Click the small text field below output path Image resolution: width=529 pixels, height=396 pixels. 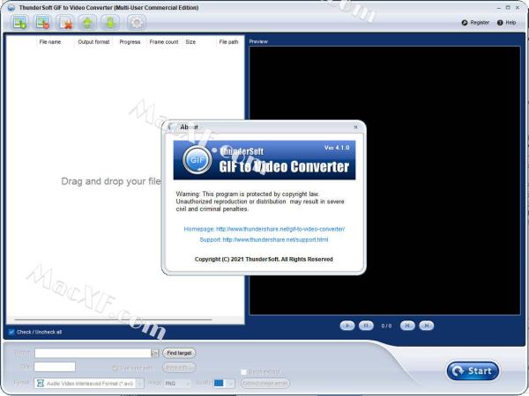click(55, 367)
